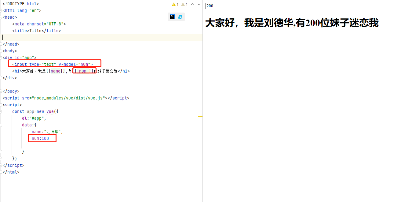Click the text input showing 200
This screenshot has width=401, height=202.
(x=232, y=6)
